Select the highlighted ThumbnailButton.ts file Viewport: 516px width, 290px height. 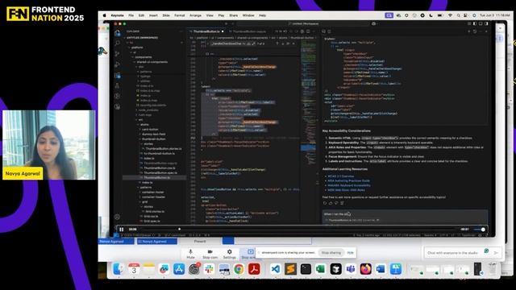[154, 177]
